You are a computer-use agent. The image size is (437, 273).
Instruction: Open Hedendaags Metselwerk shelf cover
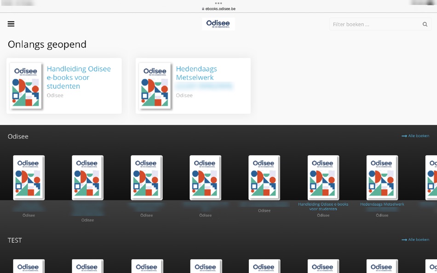382,178
